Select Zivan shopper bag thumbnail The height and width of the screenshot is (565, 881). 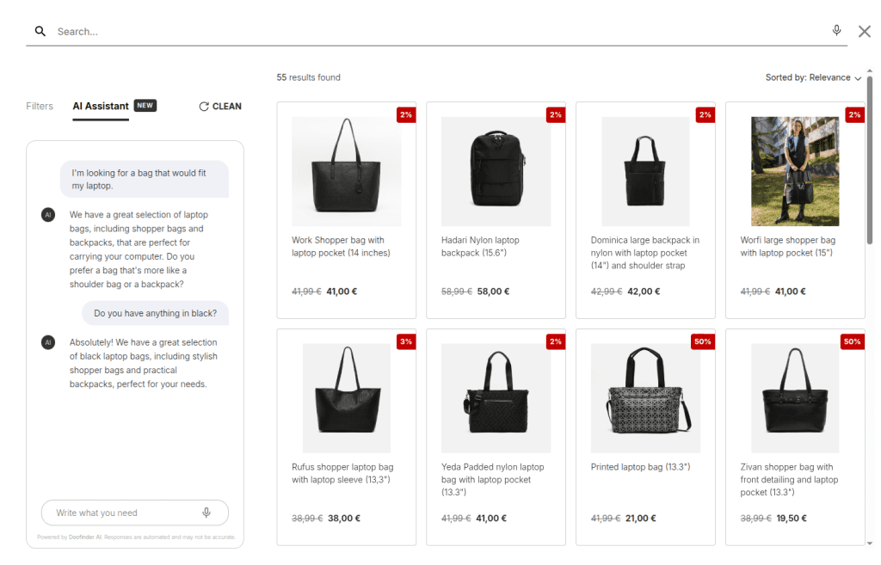pos(794,398)
